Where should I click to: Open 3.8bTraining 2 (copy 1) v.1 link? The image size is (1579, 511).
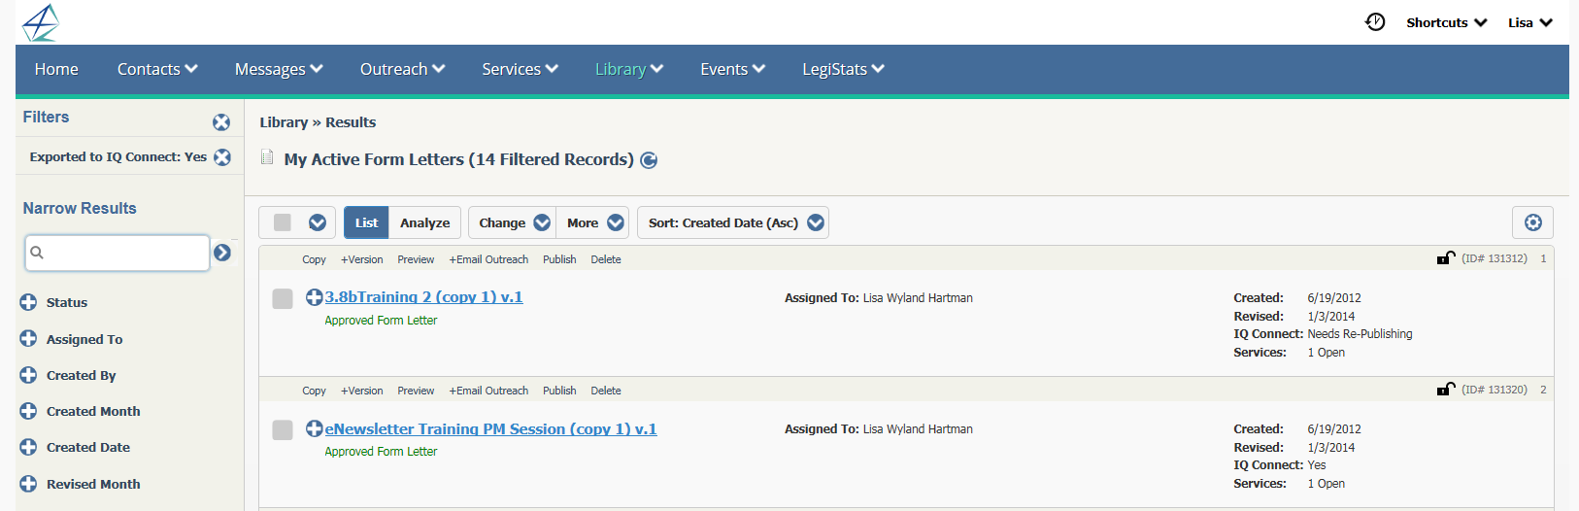tap(423, 297)
